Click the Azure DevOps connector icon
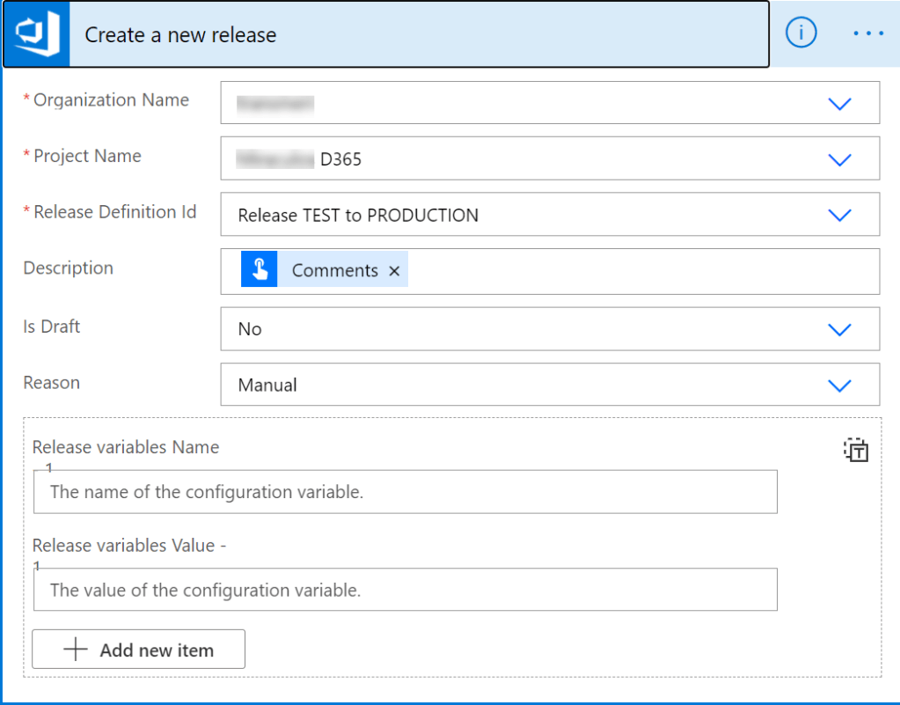Image resolution: width=900 pixels, height=705 pixels. coord(36,35)
